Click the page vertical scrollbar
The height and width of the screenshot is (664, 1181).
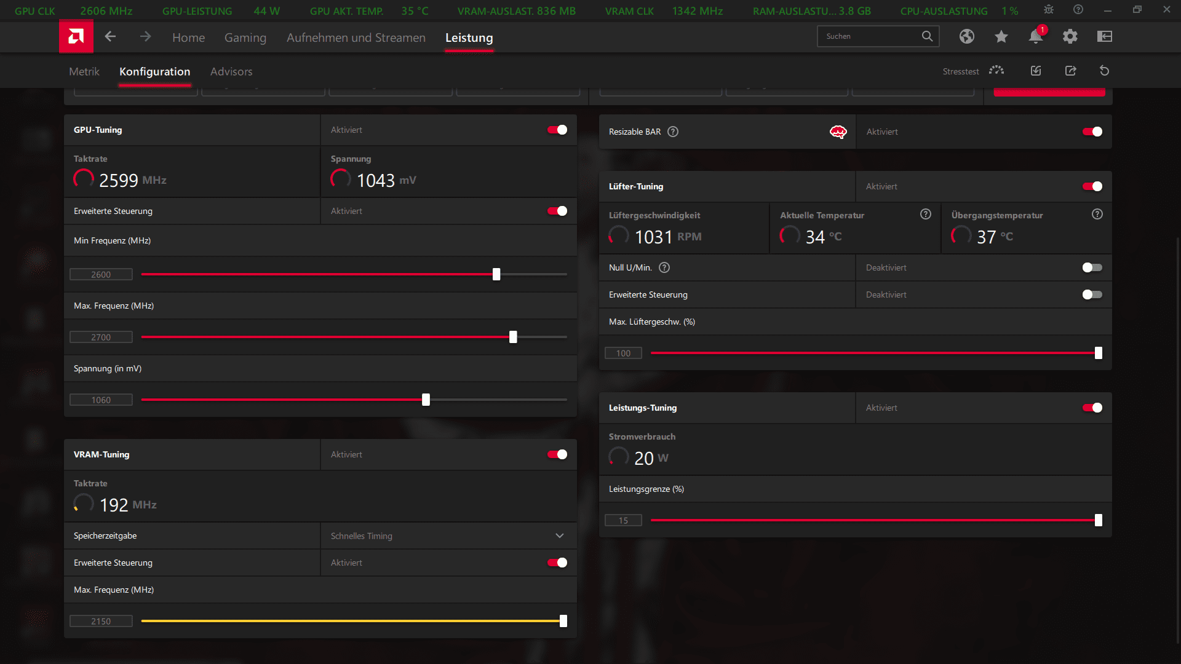click(1178, 440)
